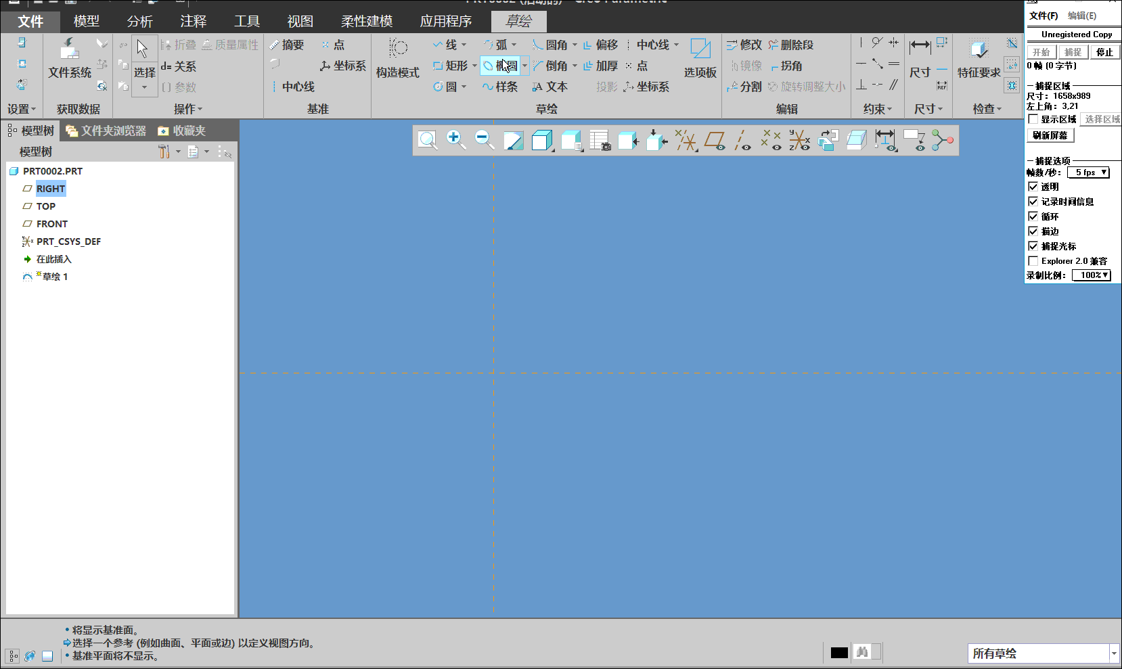The width and height of the screenshot is (1122, 669).
Task: Enable the Explorer 2.0 兼容 checkbox
Action: [1033, 261]
